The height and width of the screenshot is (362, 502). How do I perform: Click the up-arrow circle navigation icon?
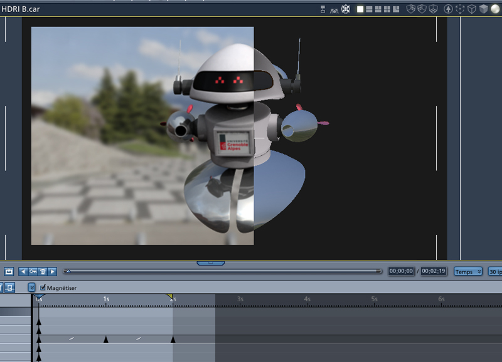448,9
